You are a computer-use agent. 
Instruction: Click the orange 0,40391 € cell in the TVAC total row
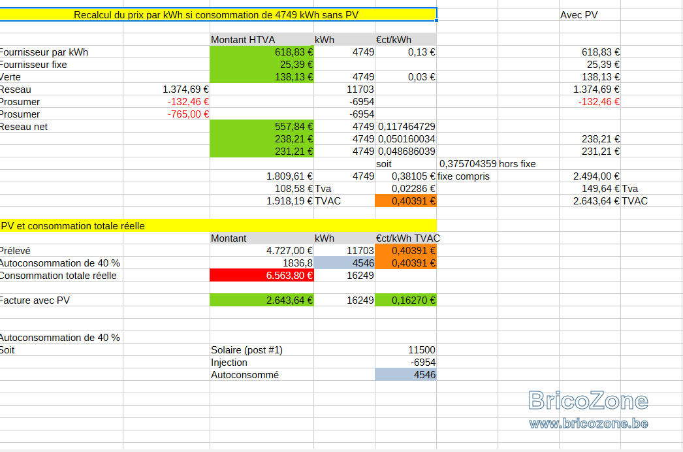405,201
